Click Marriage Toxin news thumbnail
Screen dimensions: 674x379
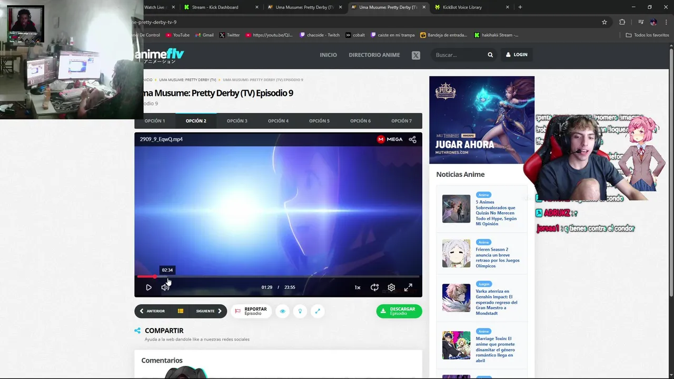456,345
